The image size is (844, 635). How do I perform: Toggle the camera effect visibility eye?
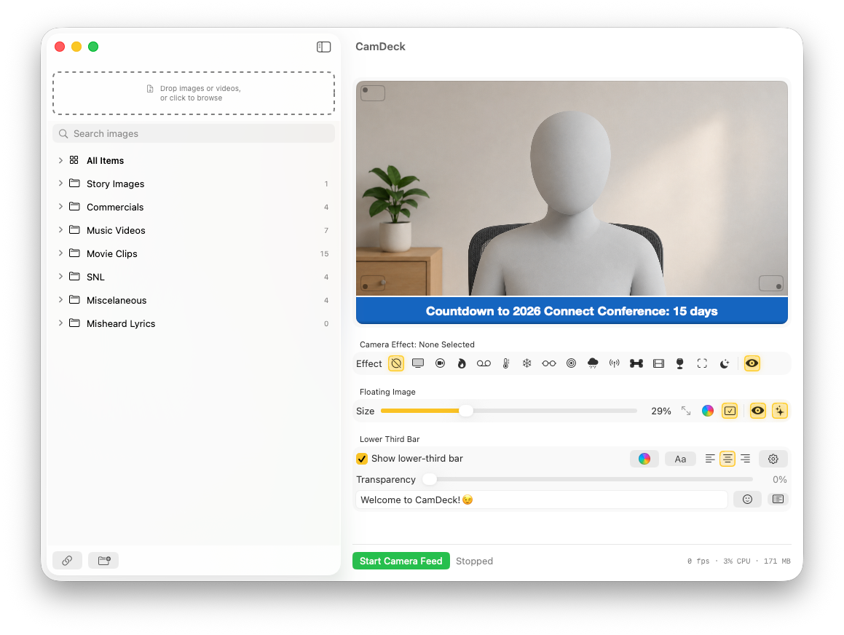coord(752,363)
